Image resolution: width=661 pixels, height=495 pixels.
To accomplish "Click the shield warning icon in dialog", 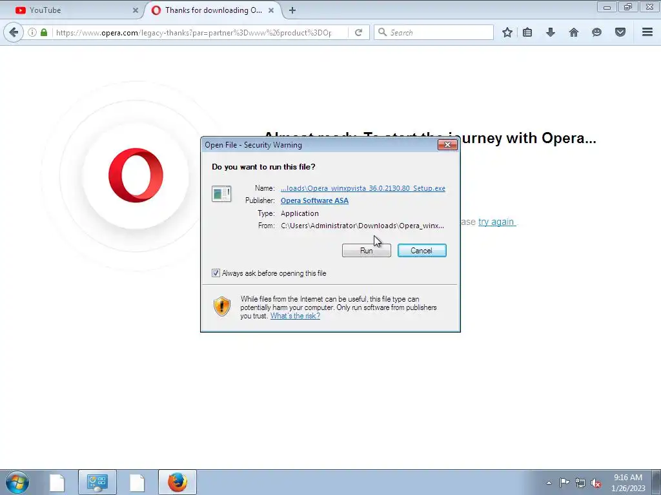I will click(222, 306).
